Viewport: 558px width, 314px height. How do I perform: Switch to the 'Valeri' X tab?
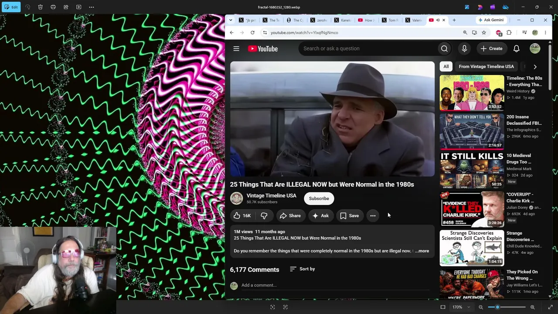click(414, 20)
